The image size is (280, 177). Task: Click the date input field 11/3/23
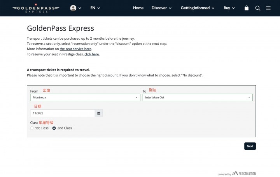coord(63,113)
